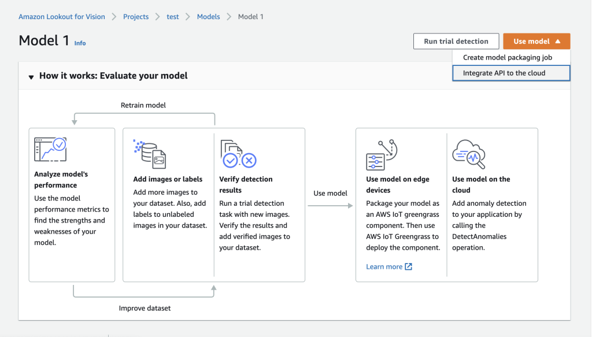Click the Use model on the cloud title
Viewport: 592px width, 337px height.
point(481,184)
